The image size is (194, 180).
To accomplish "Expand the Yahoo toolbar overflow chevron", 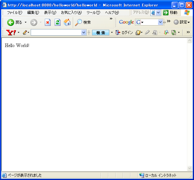I will click(x=188, y=32).
